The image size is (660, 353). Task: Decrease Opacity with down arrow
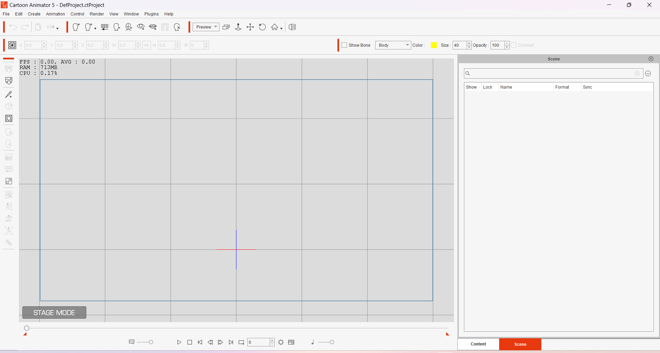tap(507, 47)
